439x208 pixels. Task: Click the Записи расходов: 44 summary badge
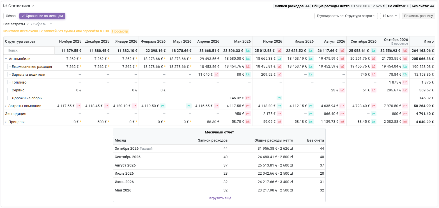coord(292,6)
